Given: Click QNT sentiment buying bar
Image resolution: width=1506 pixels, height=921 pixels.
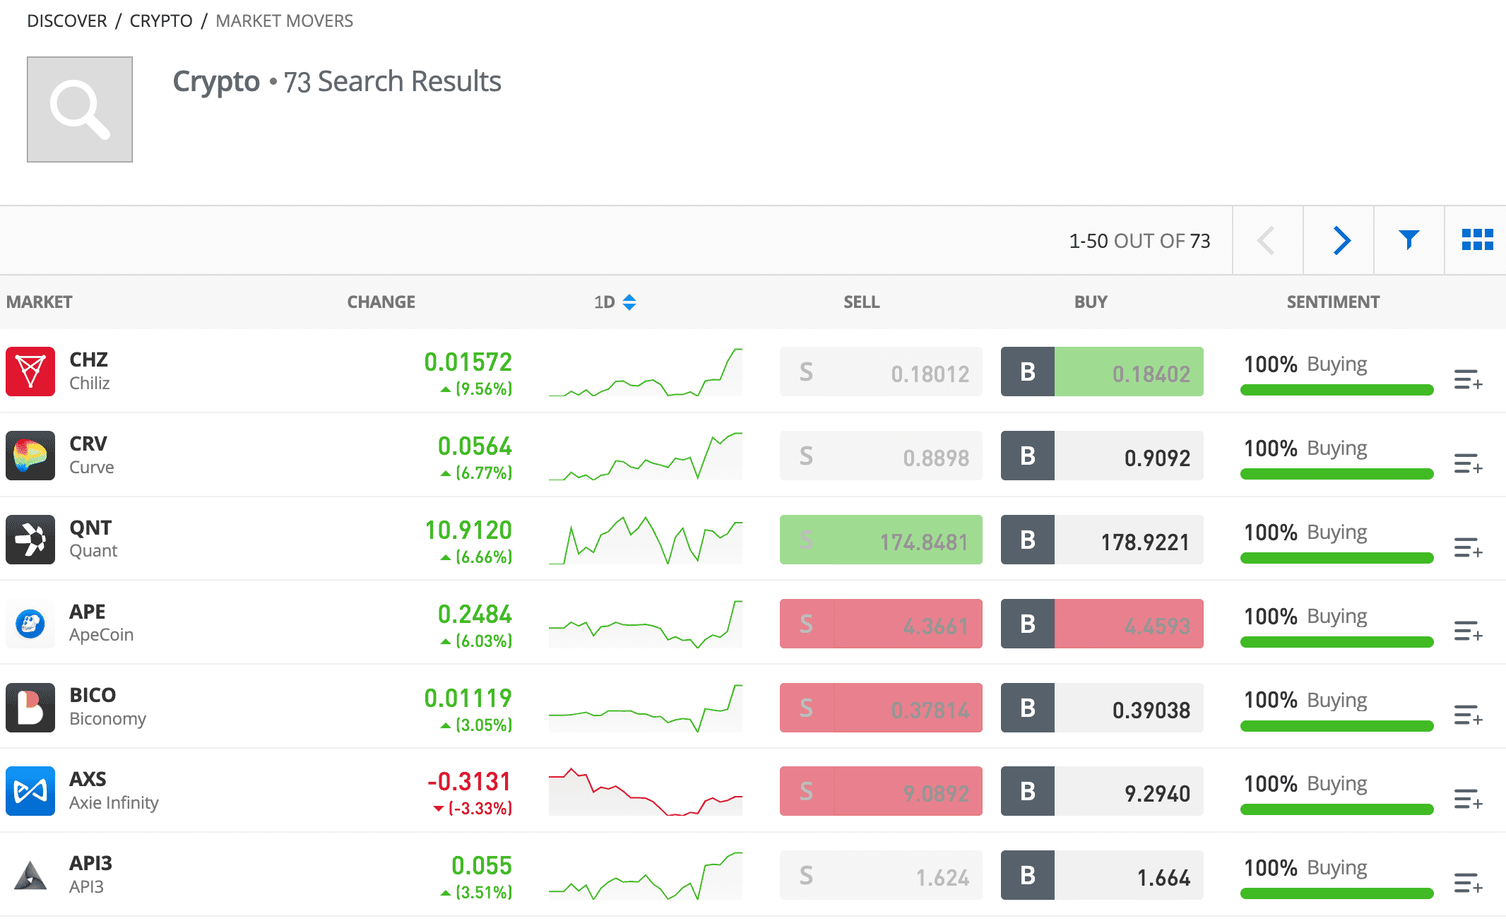Looking at the screenshot, I should pyautogui.click(x=1336, y=558).
